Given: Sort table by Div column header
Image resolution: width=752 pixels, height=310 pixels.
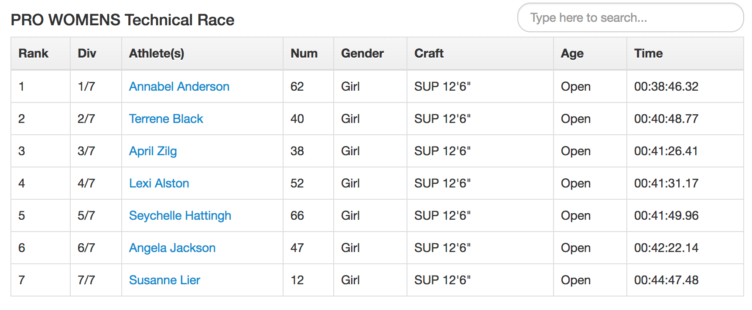Looking at the screenshot, I should 87,53.
